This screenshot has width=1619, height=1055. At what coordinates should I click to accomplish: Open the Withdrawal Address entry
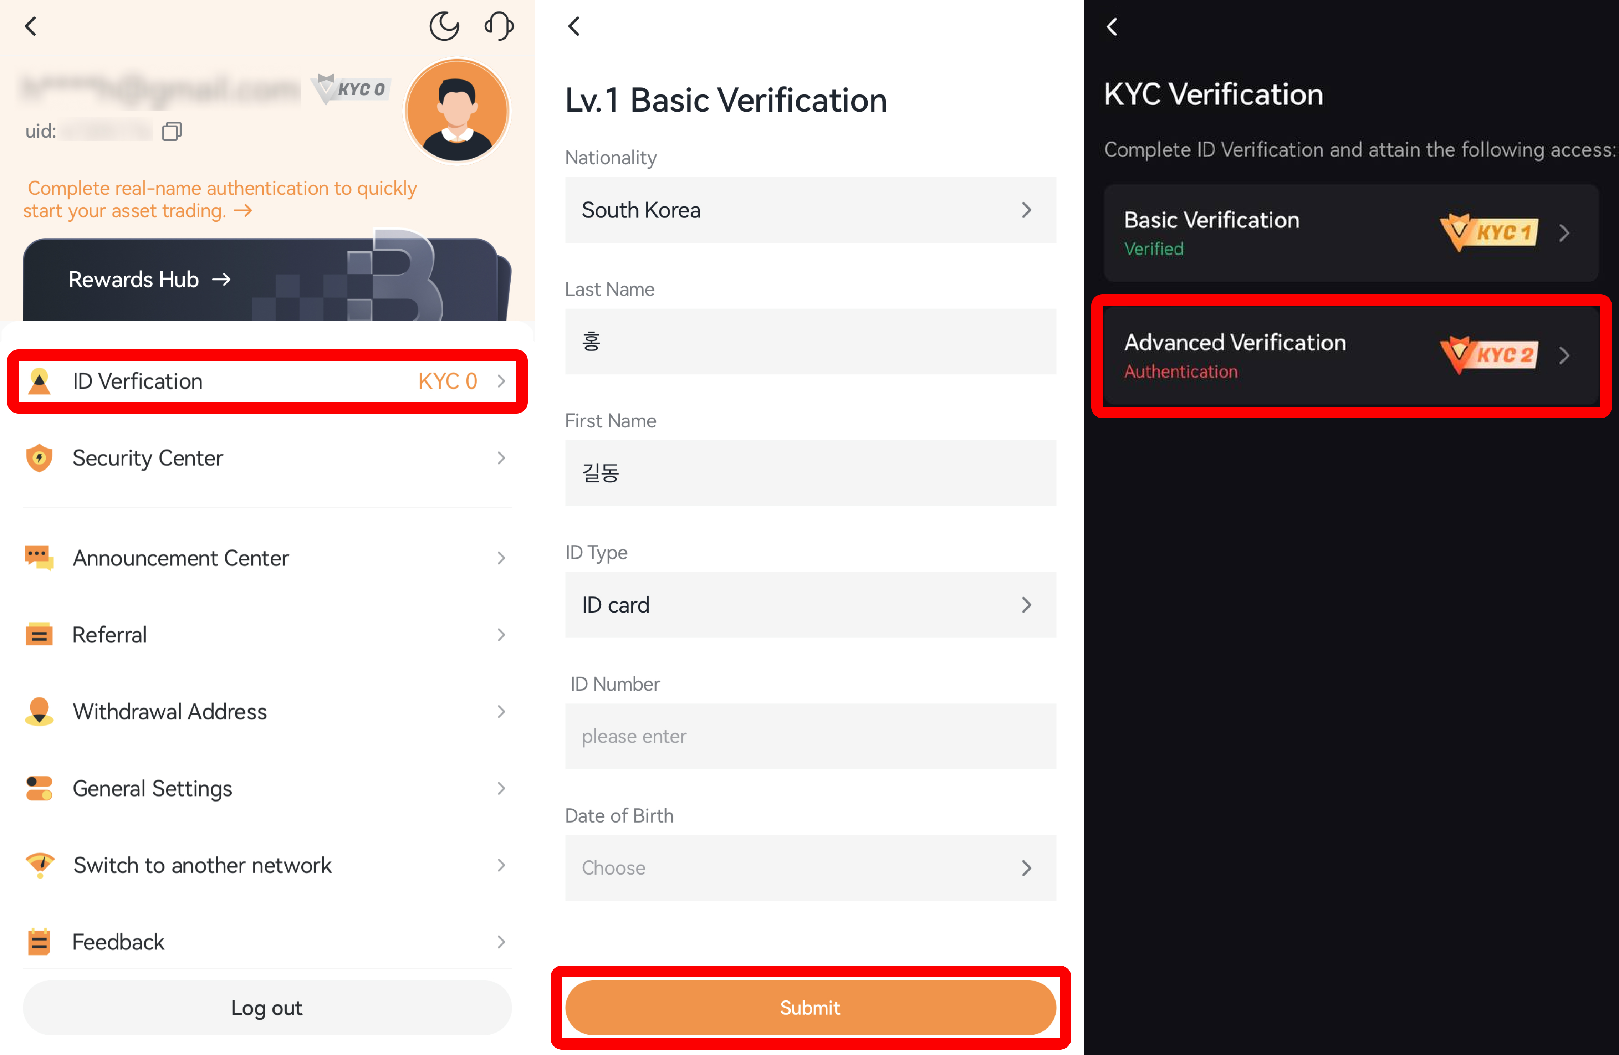267,712
